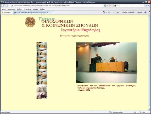Open the Προβολή (View) menu
Viewport: 151px width, 114px height.
(x=19, y=9)
